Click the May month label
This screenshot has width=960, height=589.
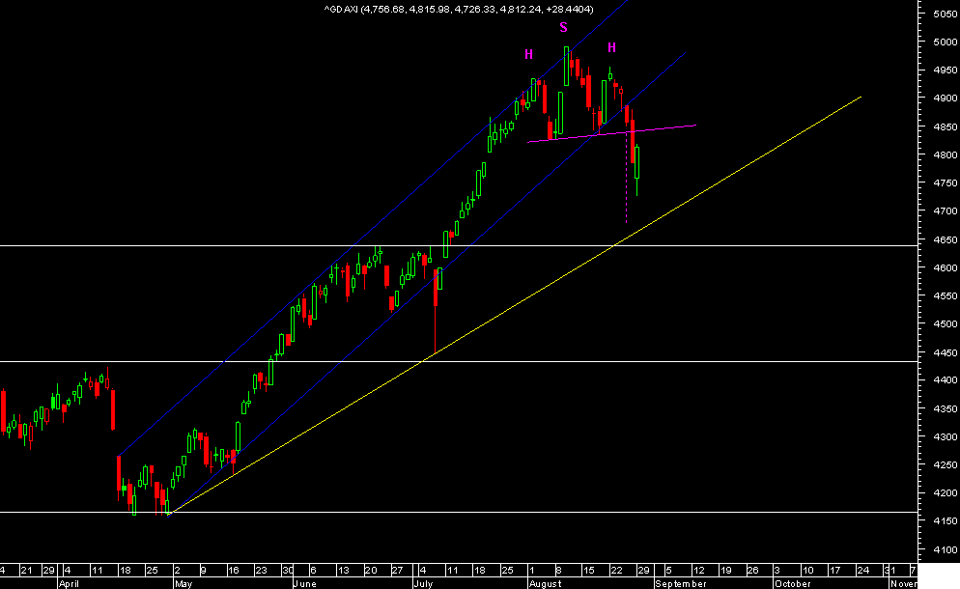point(184,583)
